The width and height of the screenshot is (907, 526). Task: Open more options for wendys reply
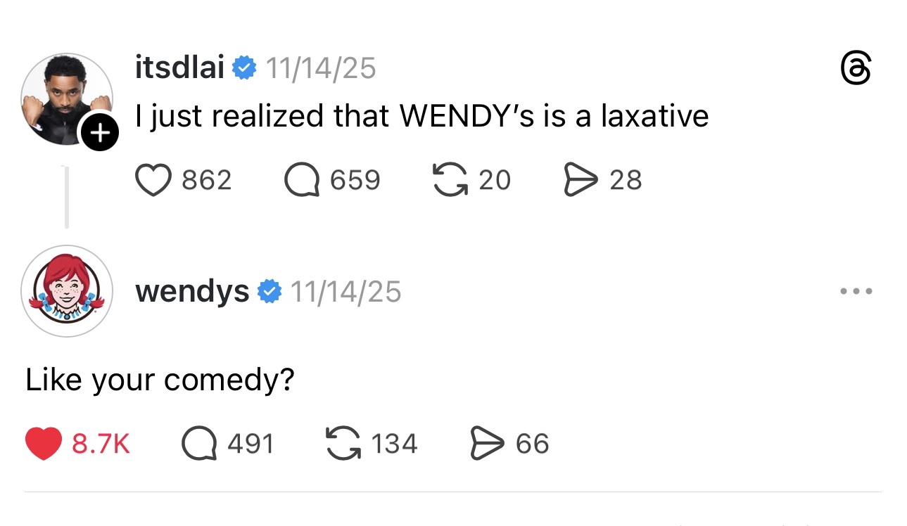tap(856, 291)
